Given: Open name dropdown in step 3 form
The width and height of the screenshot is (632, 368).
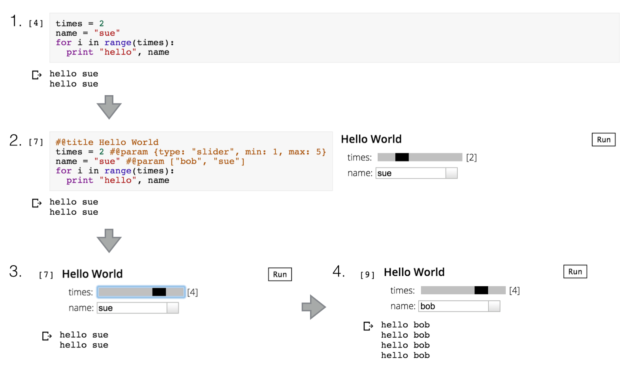Looking at the screenshot, I should pos(172,308).
